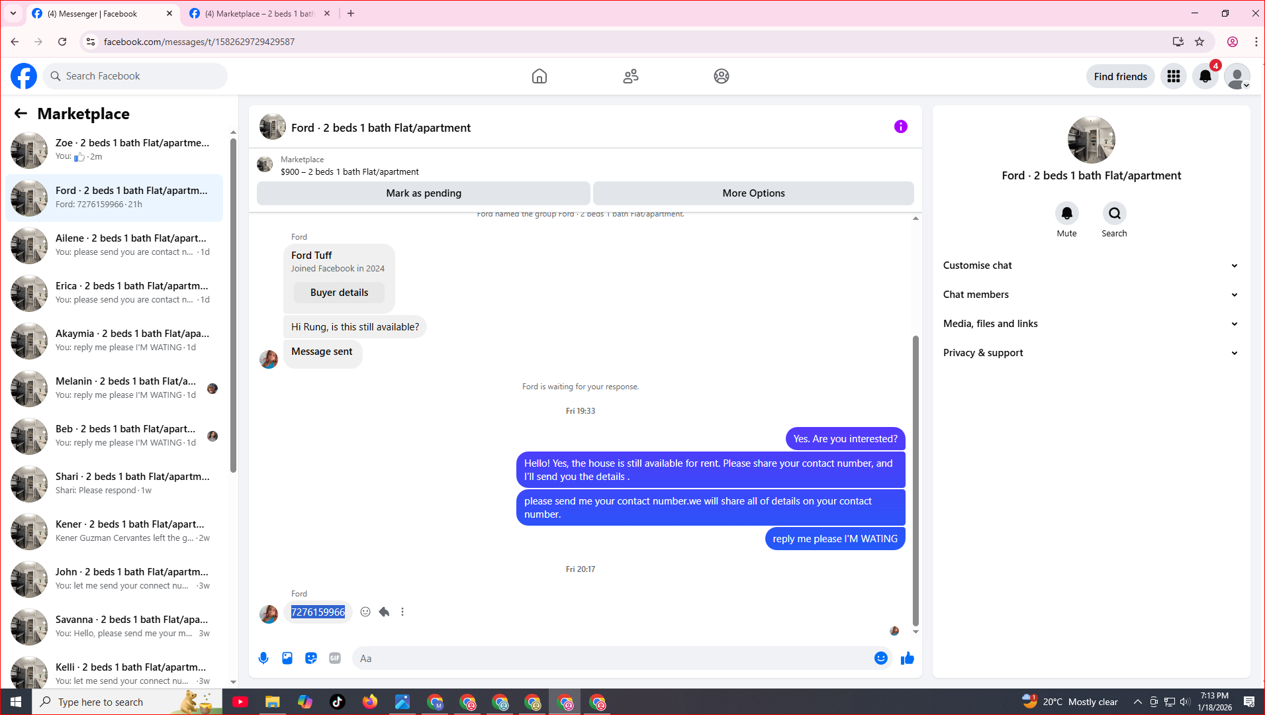Switch to the Messenger | Facebook tab

point(103,13)
